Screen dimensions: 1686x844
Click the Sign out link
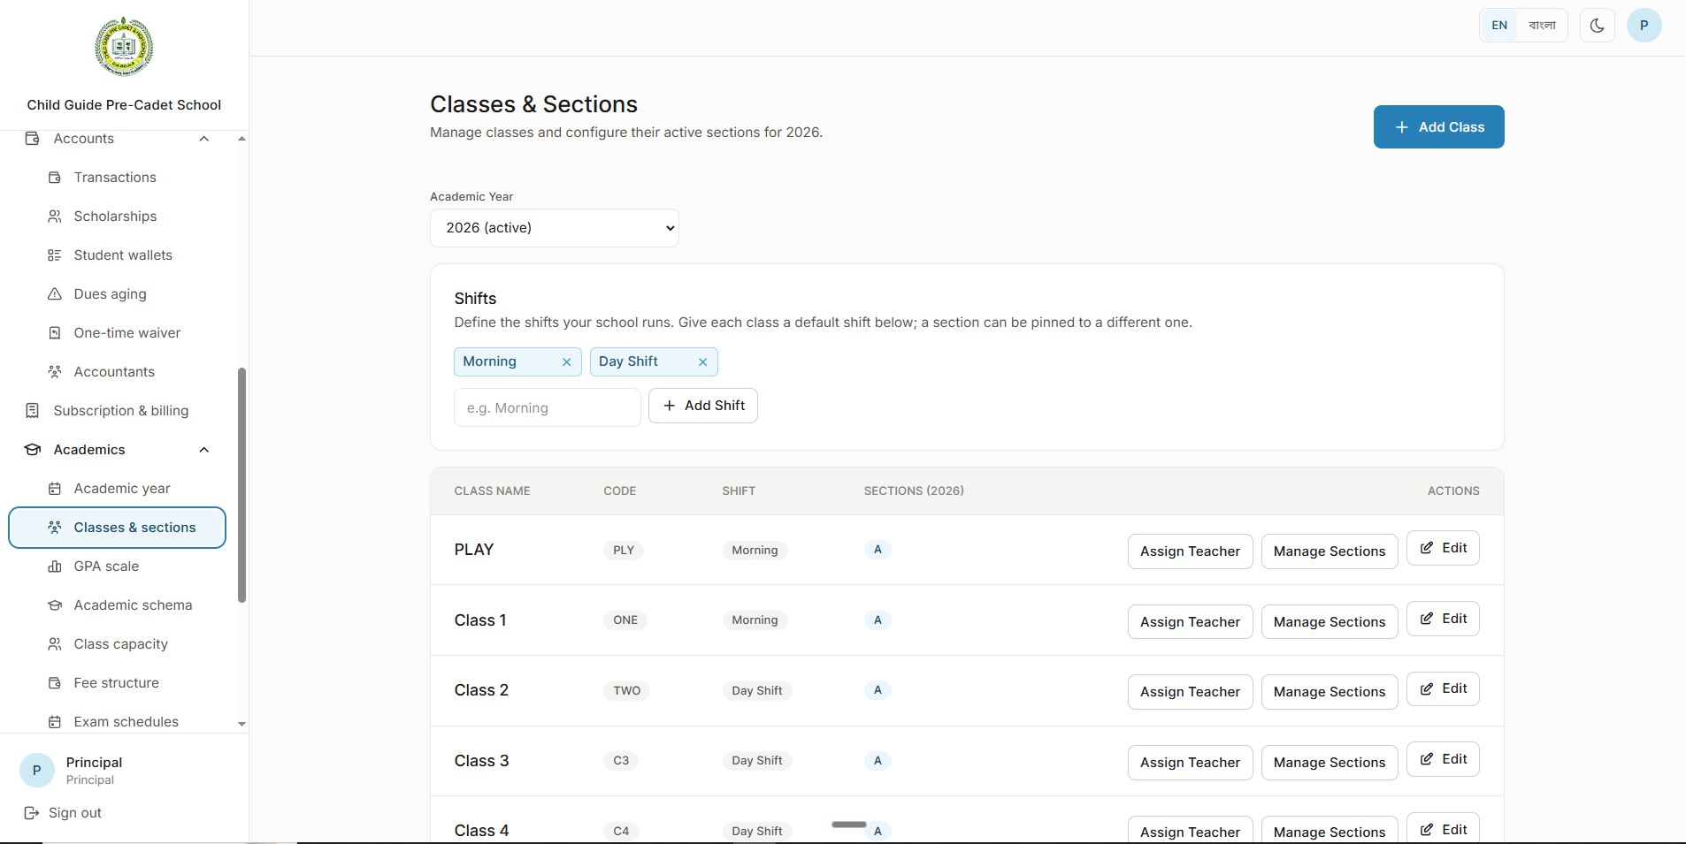tap(63, 813)
